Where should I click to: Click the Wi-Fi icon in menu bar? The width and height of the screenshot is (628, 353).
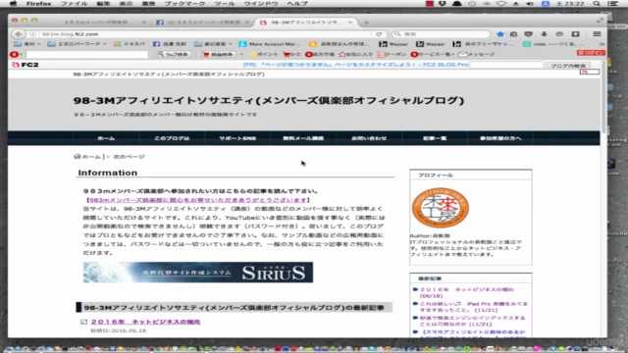501,4
